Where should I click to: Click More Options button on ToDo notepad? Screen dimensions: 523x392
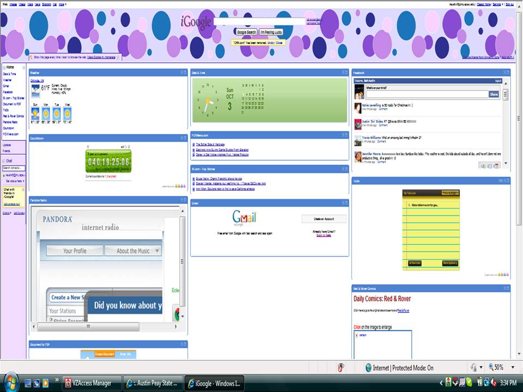pyautogui.click(x=450, y=263)
